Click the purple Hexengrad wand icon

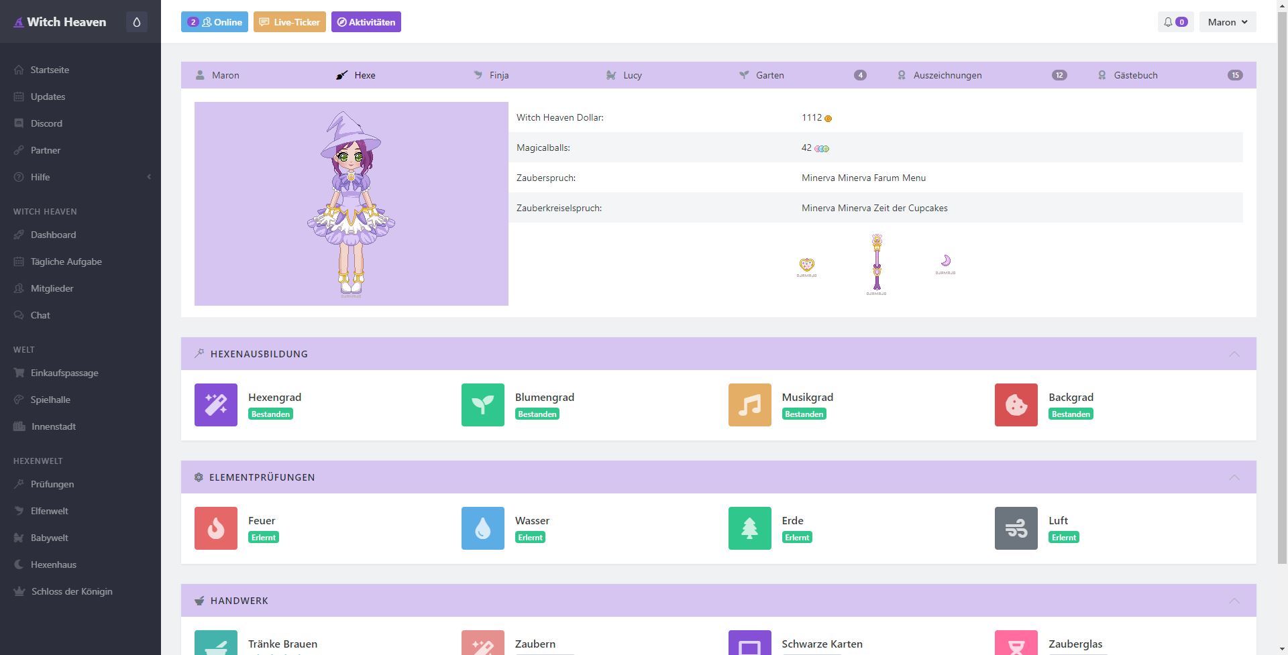click(215, 405)
